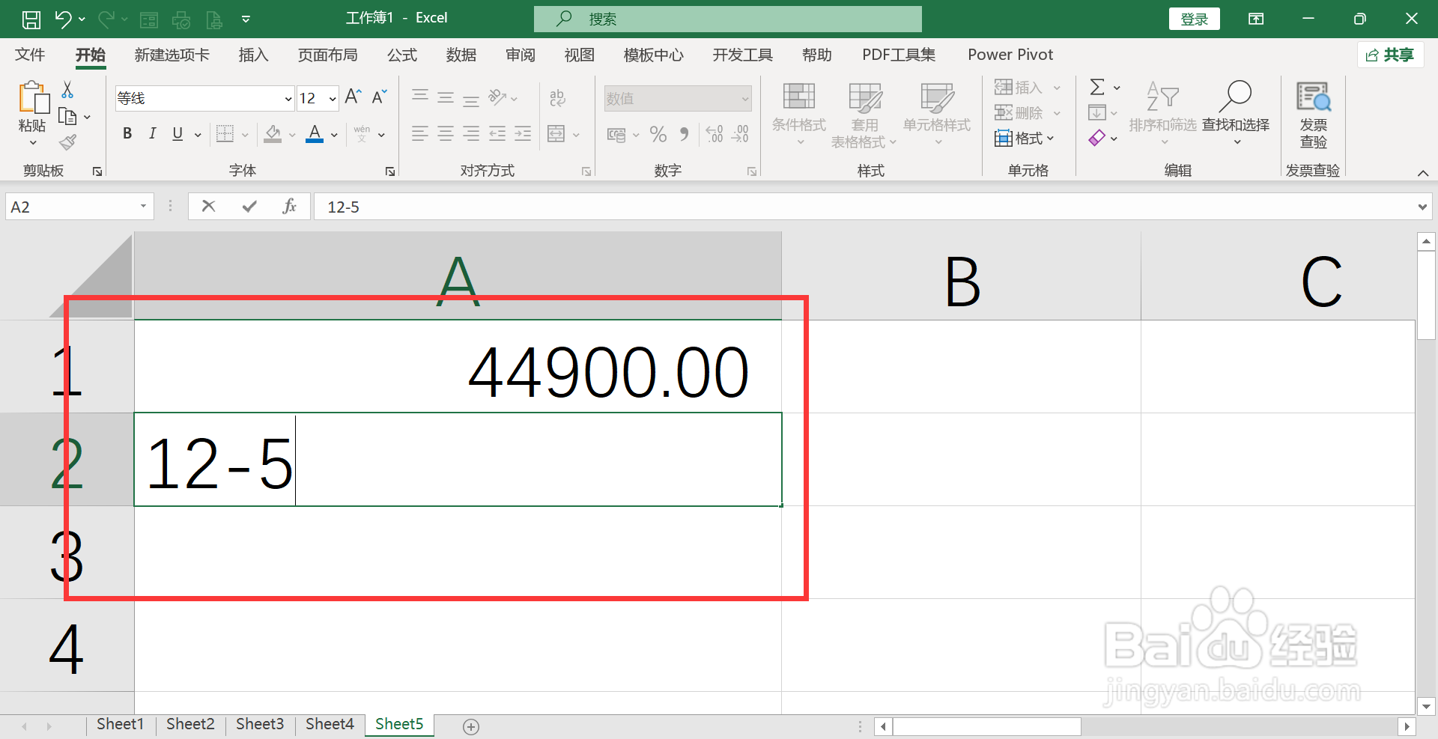The width and height of the screenshot is (1438, 739).
Task: Apply red font color A
Action: [315, 134]
